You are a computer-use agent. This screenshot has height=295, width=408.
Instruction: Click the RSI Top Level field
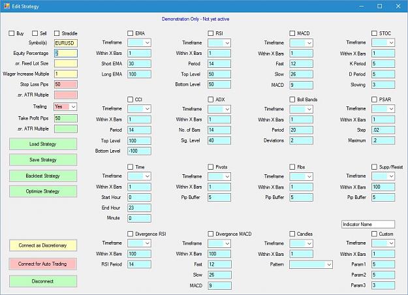click(x=219, y=74)
